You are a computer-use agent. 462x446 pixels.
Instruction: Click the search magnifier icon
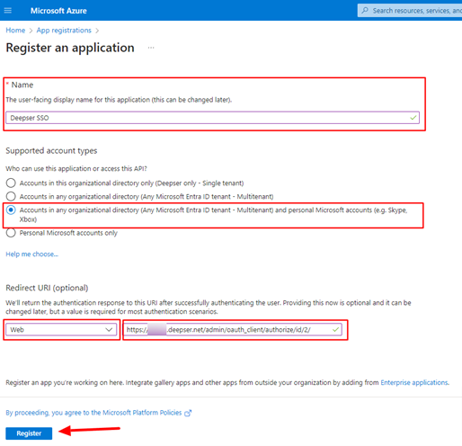tap(365, 11)
